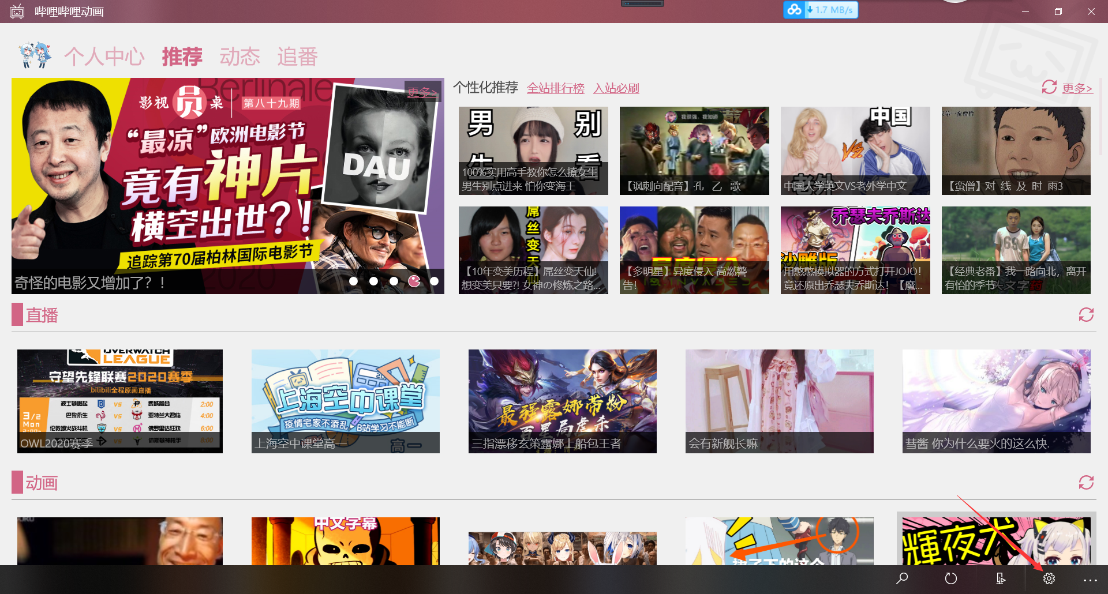The width and height of the screenshot is (1108, 594).
Task: Click the 动画 section heading
Action: tap(42, 483)
